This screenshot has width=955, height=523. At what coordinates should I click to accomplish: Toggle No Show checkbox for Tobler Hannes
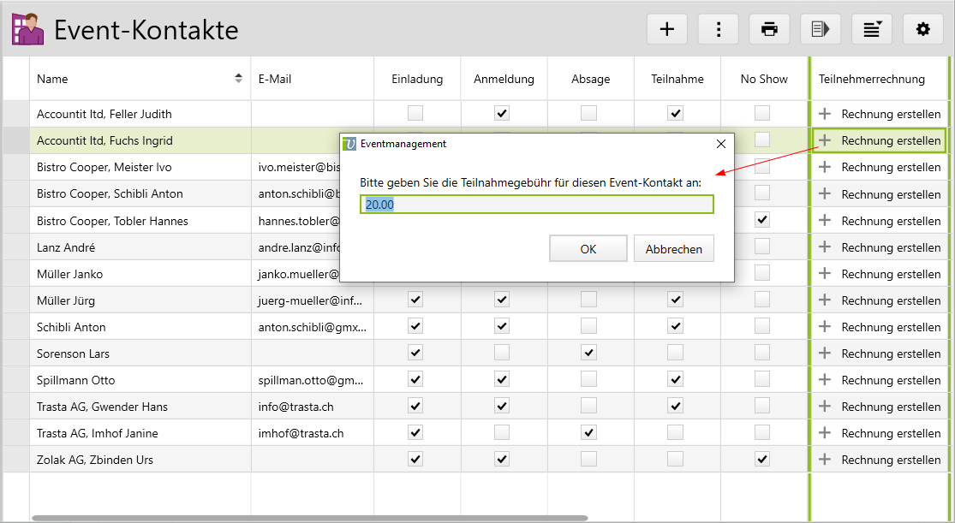coord(762,220)
